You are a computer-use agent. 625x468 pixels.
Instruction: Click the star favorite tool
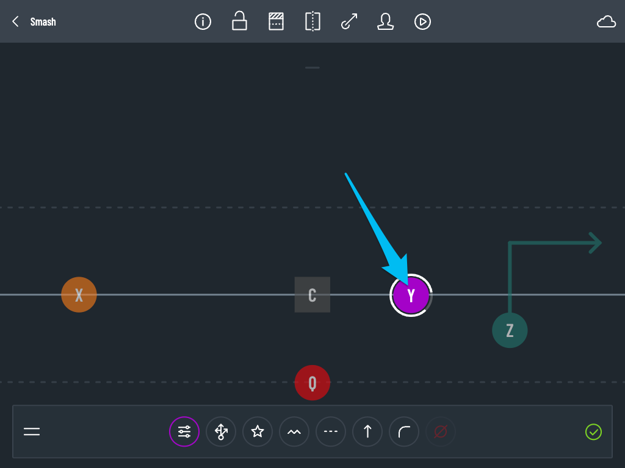pyautogui.click(x=258, y=431)
